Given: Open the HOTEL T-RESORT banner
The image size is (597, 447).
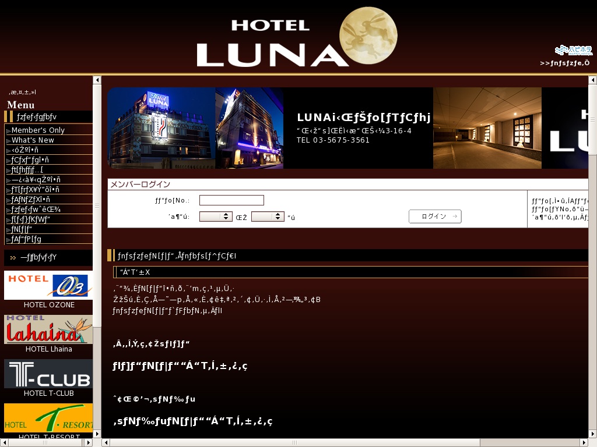Looking at the screenshot, I should [x=48, y=418].
